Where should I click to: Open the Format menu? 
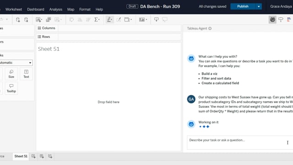tap(85, 9)
